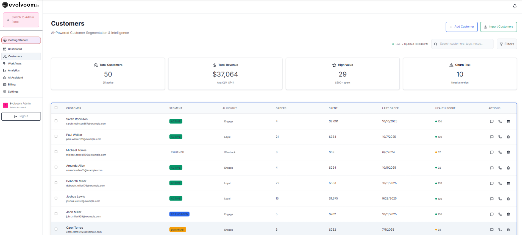
Task: Call Joshua Lewis via phone icon
Action: pos(500,199)
